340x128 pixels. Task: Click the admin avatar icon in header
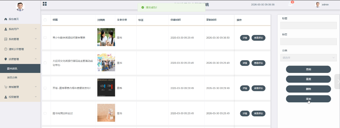point(318,5)
